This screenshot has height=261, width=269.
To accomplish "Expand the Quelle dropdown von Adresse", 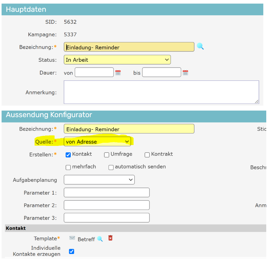I will click(97, 142).
